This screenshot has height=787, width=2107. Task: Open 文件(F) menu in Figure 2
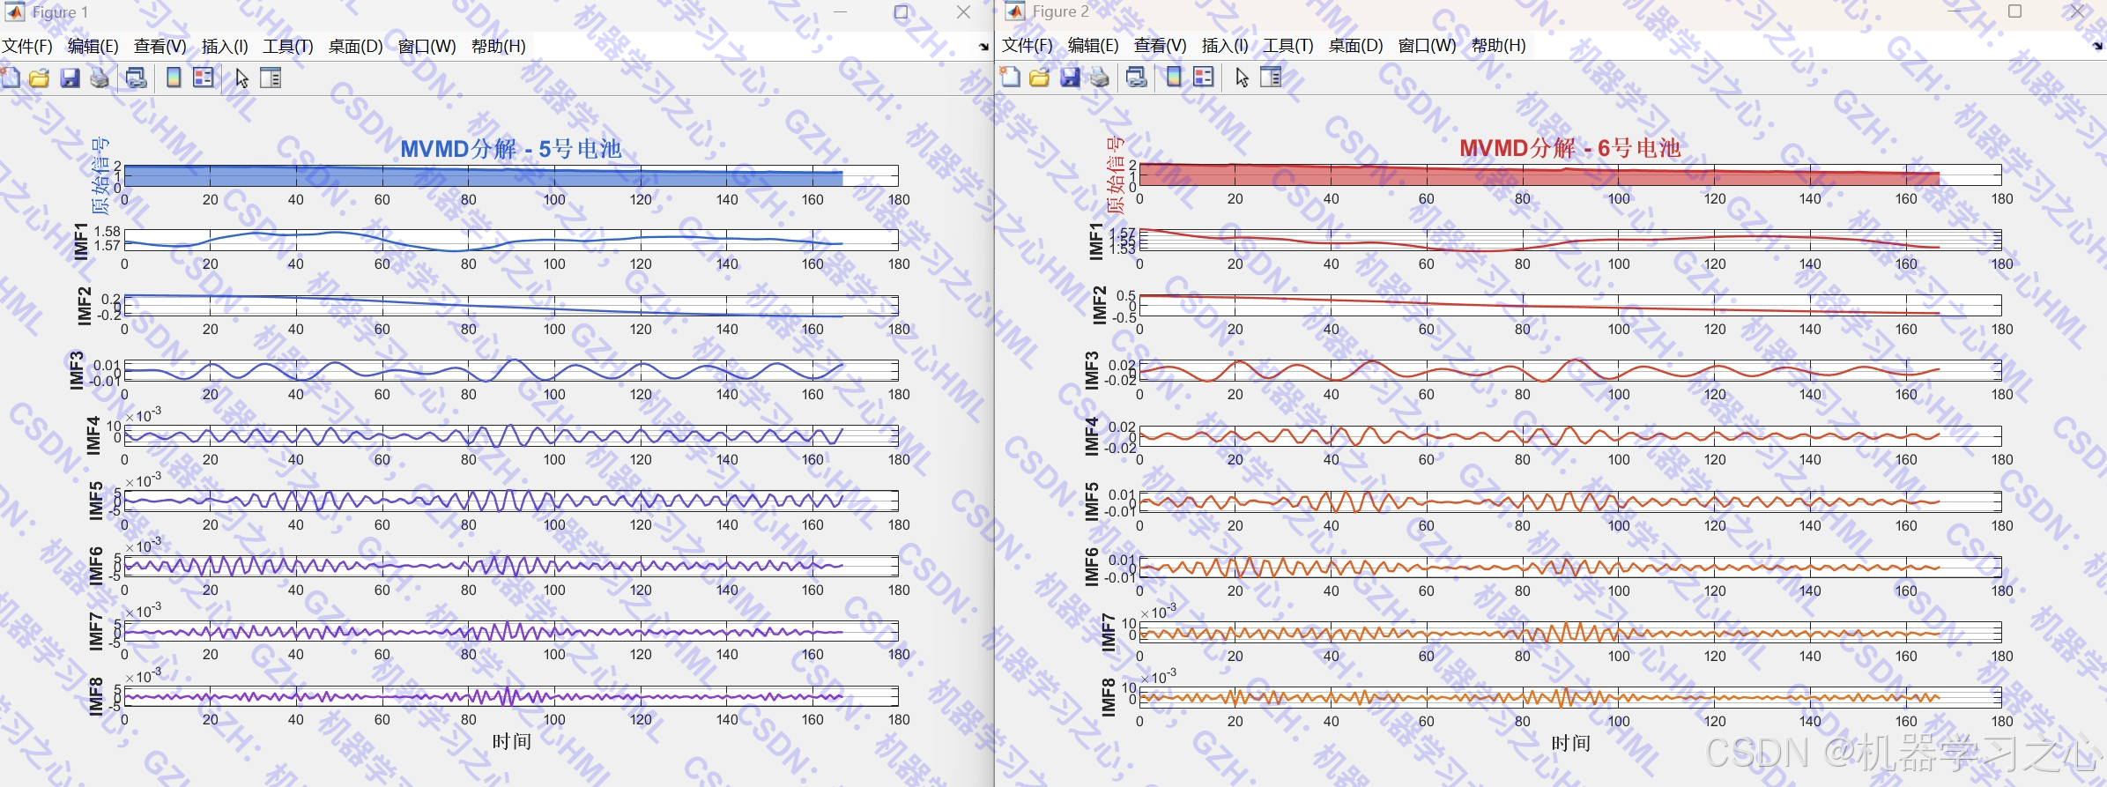1028,45
